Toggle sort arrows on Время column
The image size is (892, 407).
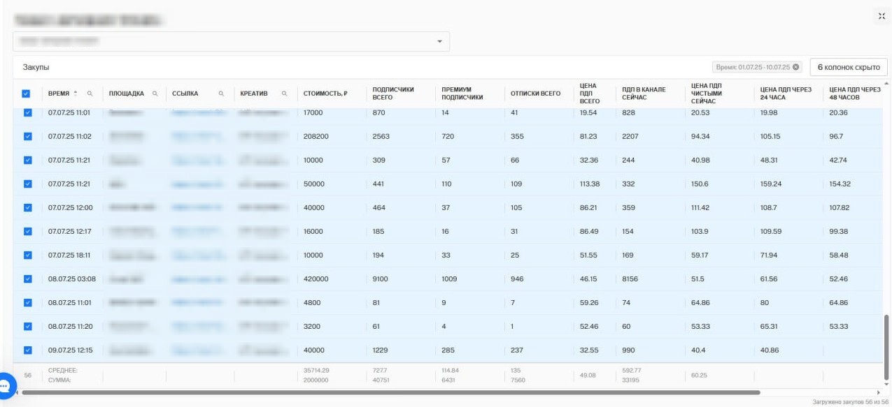76,93
